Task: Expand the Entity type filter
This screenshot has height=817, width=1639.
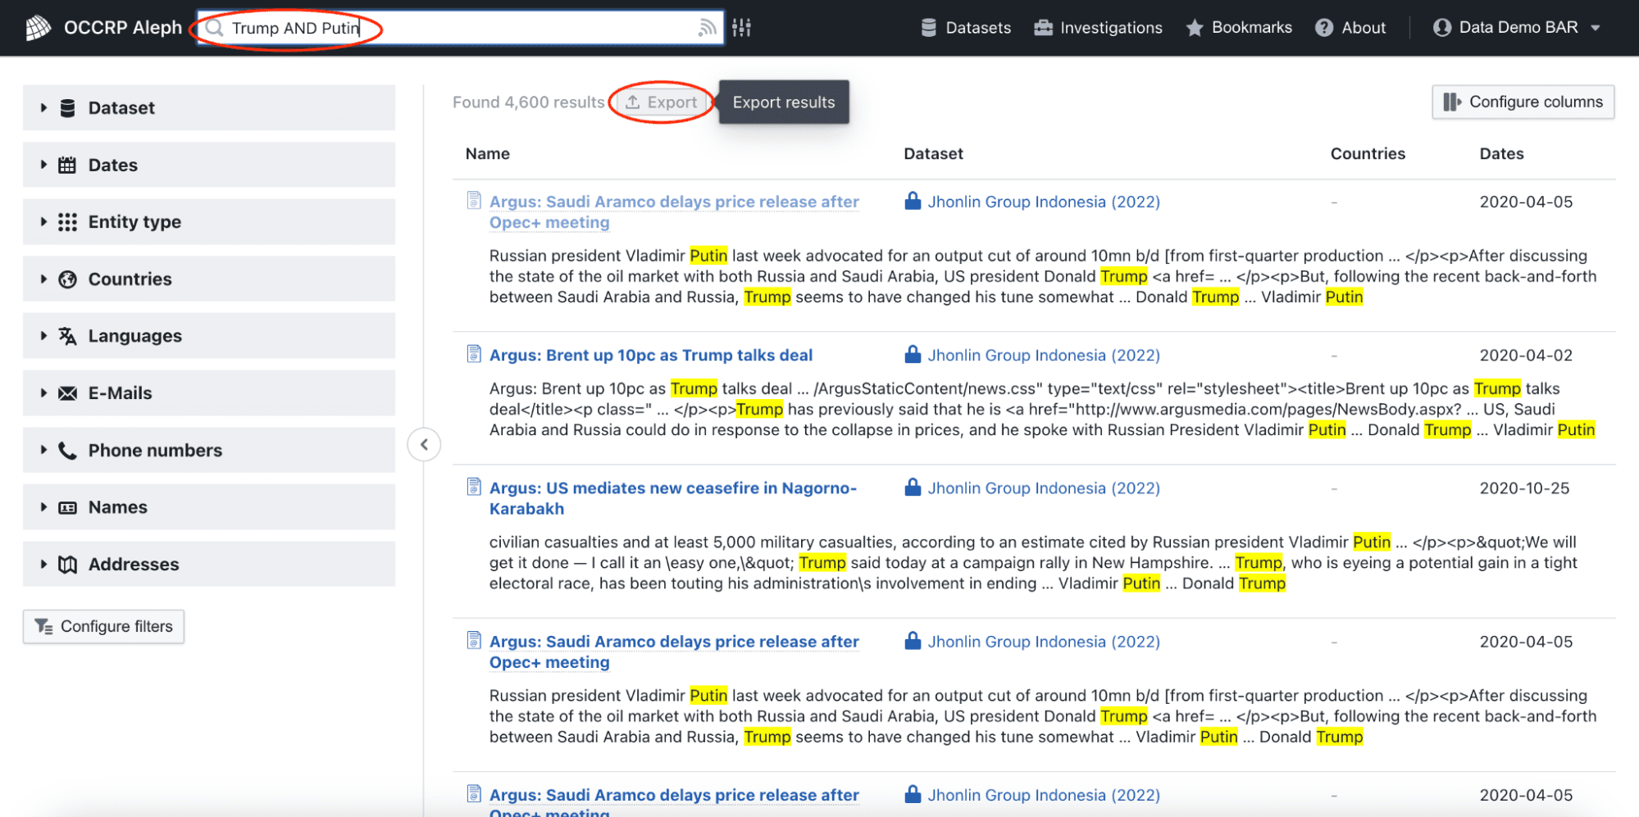Action: tap(209, 221)
